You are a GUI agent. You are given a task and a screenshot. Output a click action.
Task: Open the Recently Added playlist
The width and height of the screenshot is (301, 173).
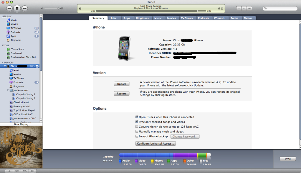21,106
